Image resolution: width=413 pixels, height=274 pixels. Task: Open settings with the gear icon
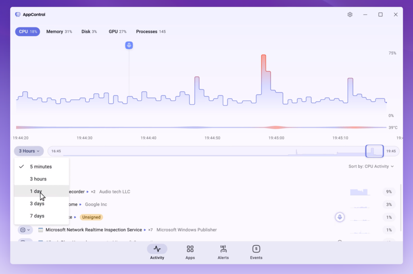click(350, 15)
